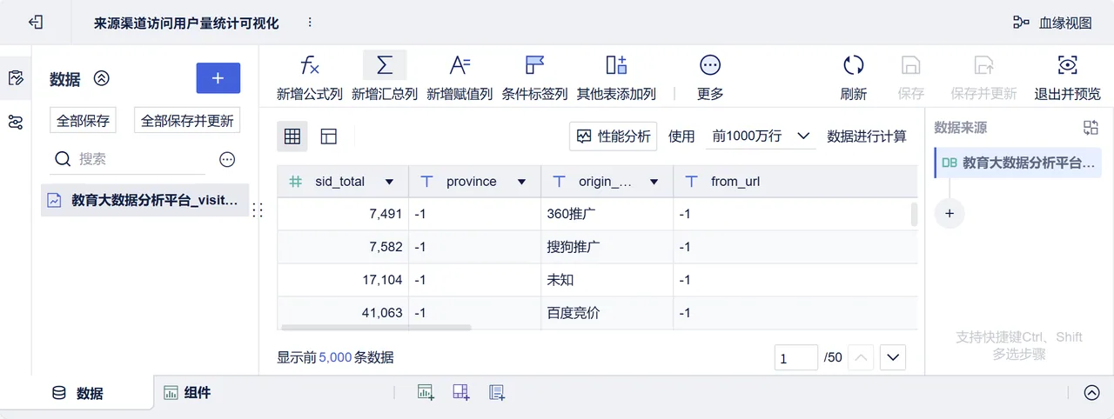Select the data editing icon in the left sidebar
1114x419 pixels.
tap(15, 78)
